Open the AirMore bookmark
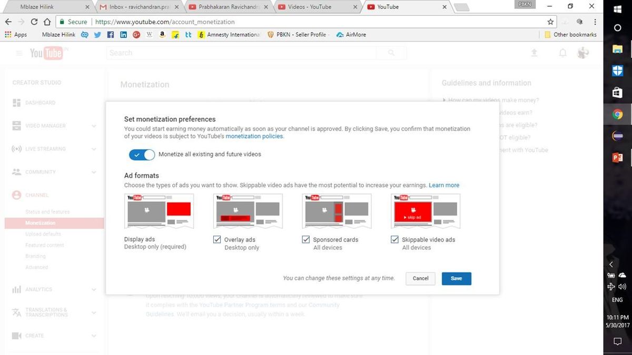632x355 pixels. pyautogui.click(x=351, y=35)
